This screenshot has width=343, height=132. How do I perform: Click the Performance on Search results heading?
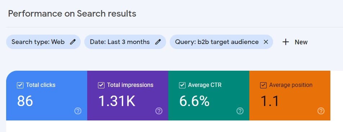[x=72, y=14]
